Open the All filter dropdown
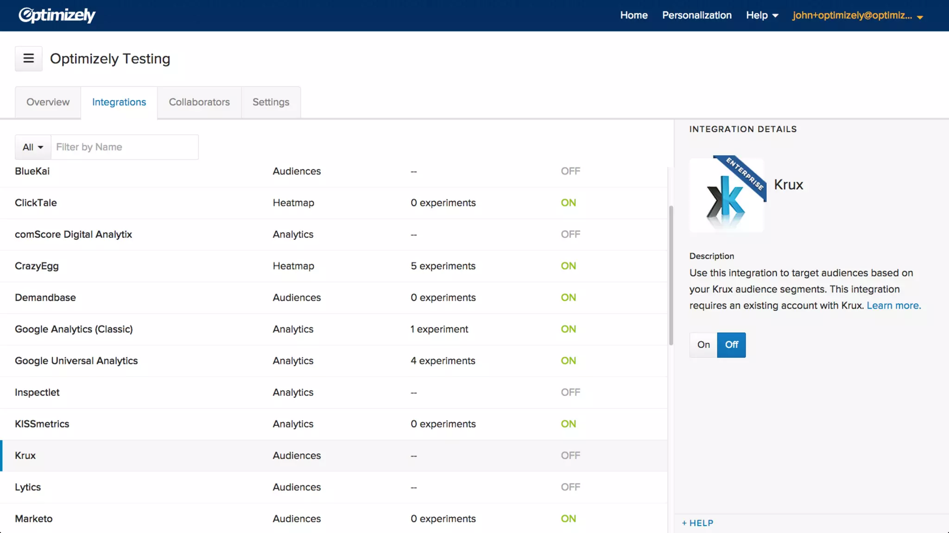949x533 pixels. point(33,147)
